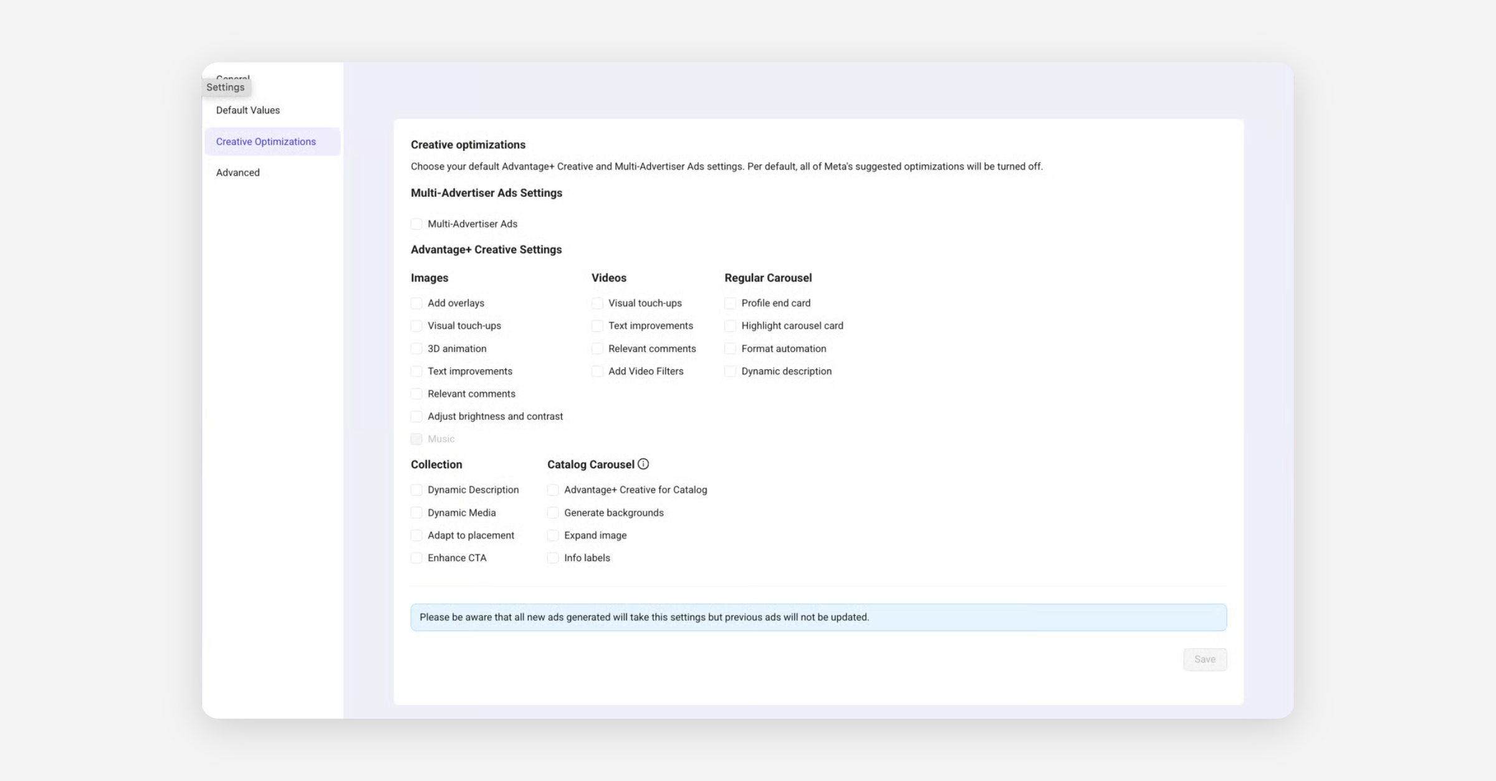Open the Default Values settings tab
Screen dimensions: 1496x781
[248, 110]
